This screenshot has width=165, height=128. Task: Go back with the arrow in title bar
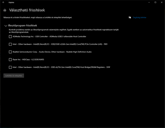click(x=3, y=2)
